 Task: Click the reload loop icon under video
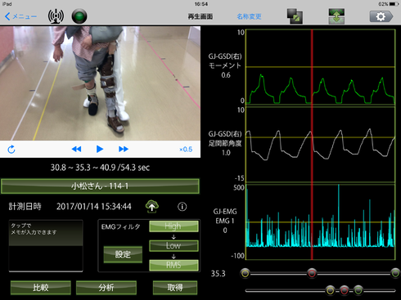pos(11,150)
